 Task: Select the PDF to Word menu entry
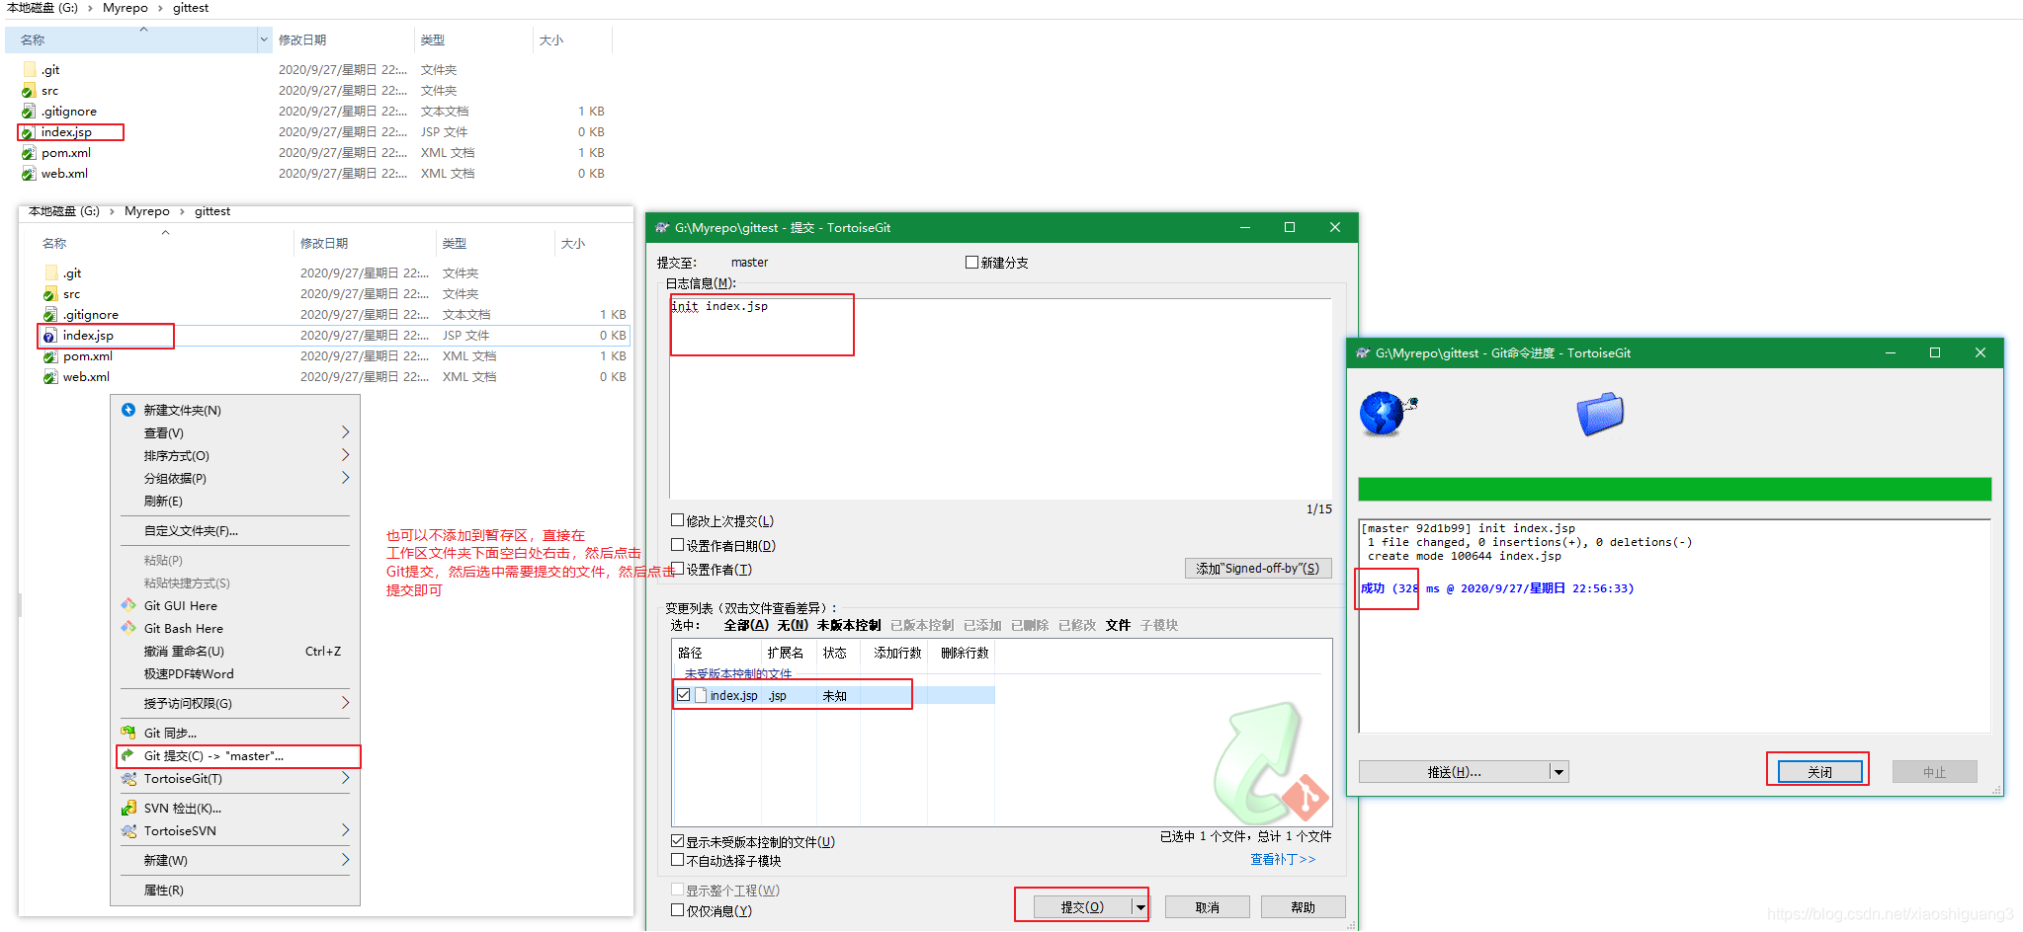pyautogui.click(x=236, y=674)
